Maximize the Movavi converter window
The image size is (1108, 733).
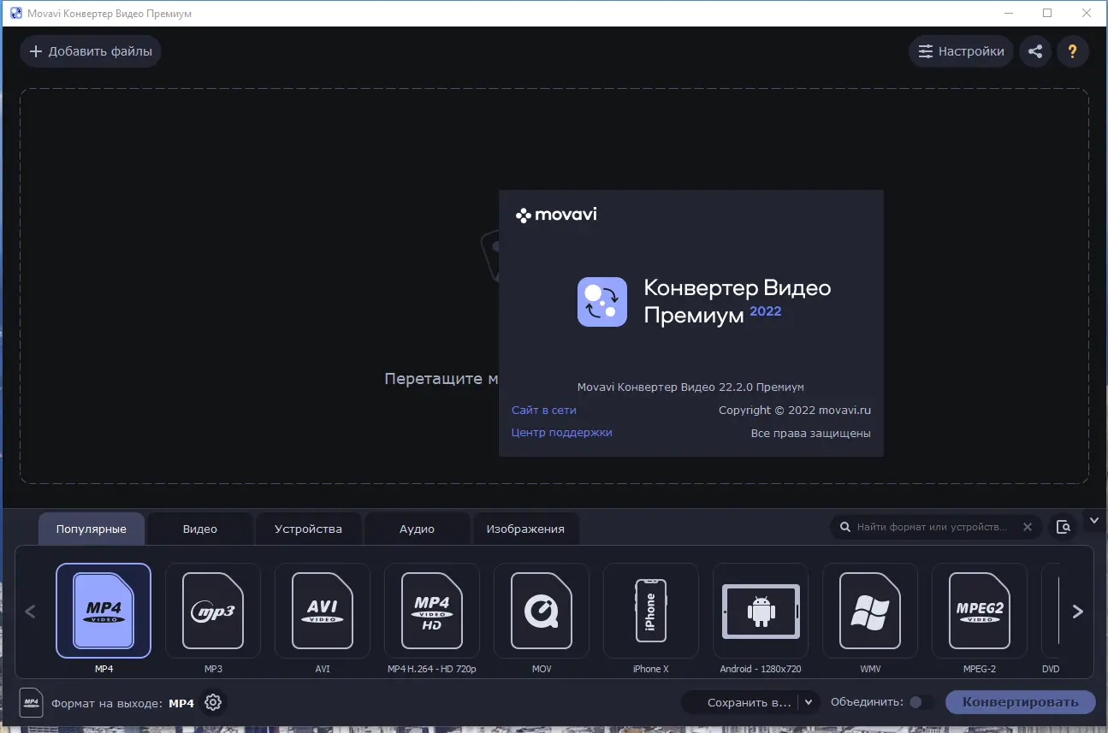pos(1047,13)
